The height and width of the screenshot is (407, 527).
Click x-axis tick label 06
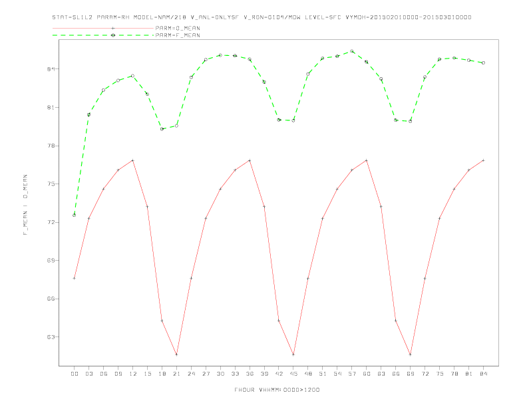coord(104,374)
